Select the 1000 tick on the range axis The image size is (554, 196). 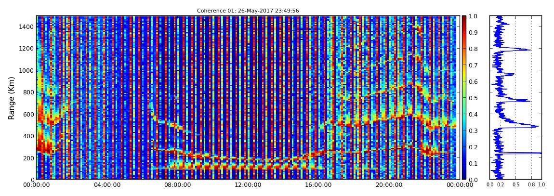[x=26, y=71]
